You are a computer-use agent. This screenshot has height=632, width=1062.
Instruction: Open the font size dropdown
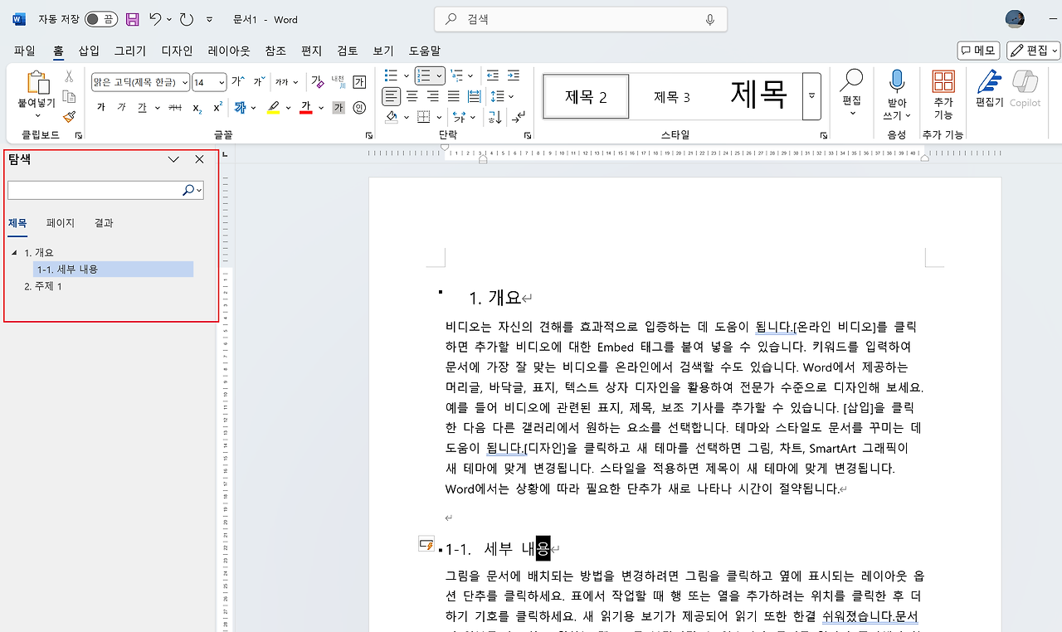[222, 82]
